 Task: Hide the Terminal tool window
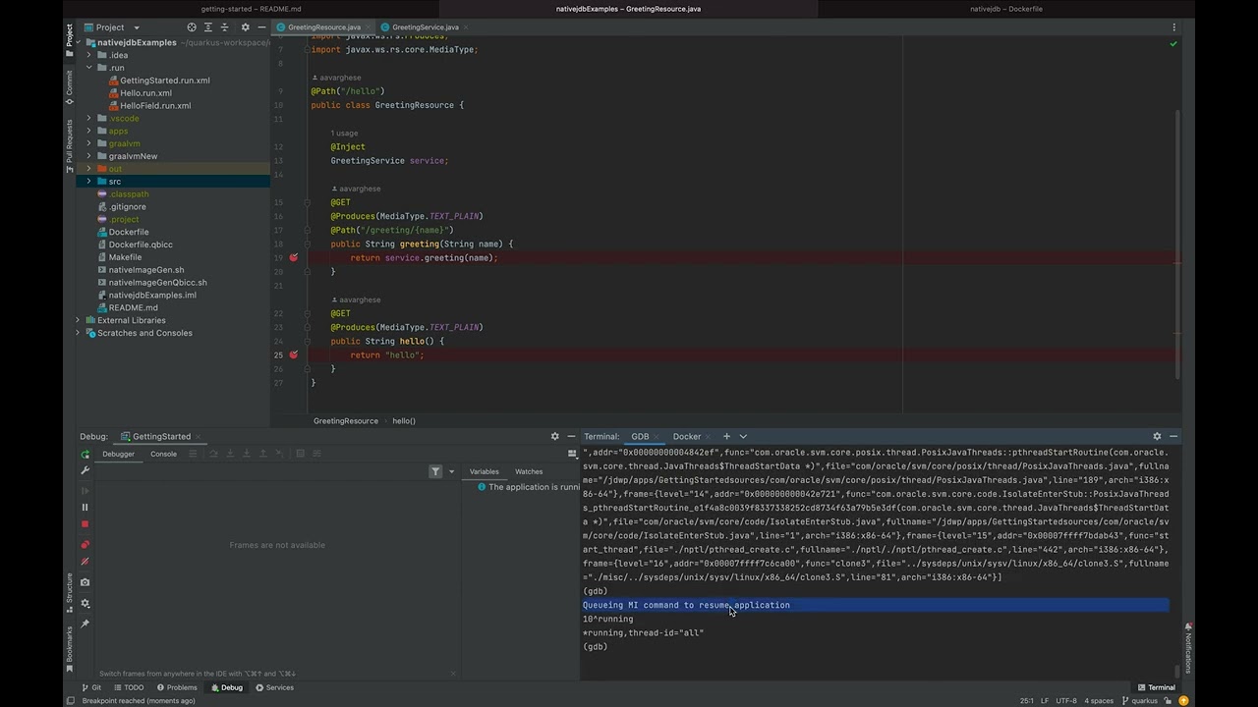tap(1173, 436)
